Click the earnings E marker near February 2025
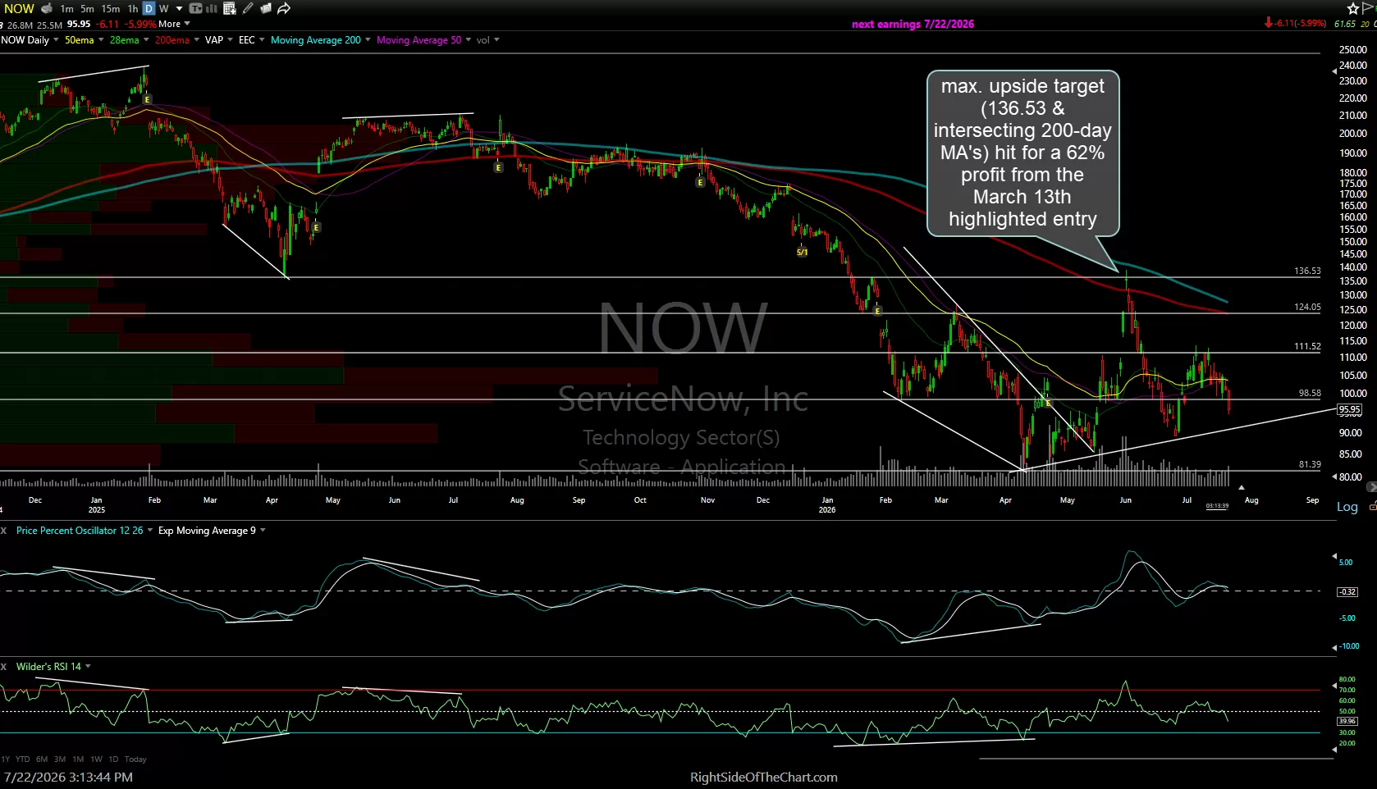 point(147,99)
